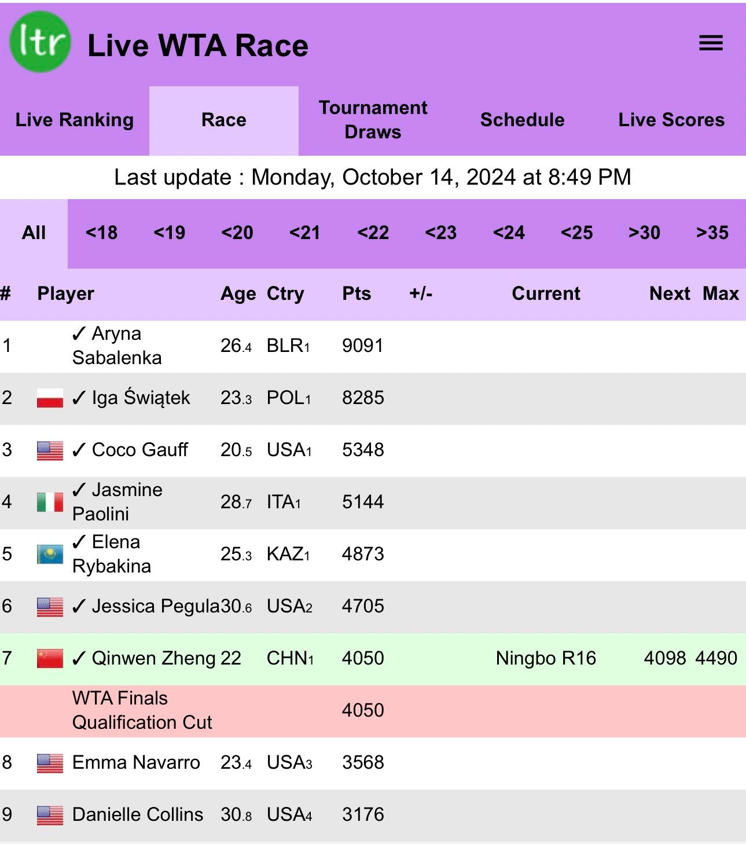Filter players by age >35
The width and height of the screenshot is (746, 844).
click(x=712, y=233)
